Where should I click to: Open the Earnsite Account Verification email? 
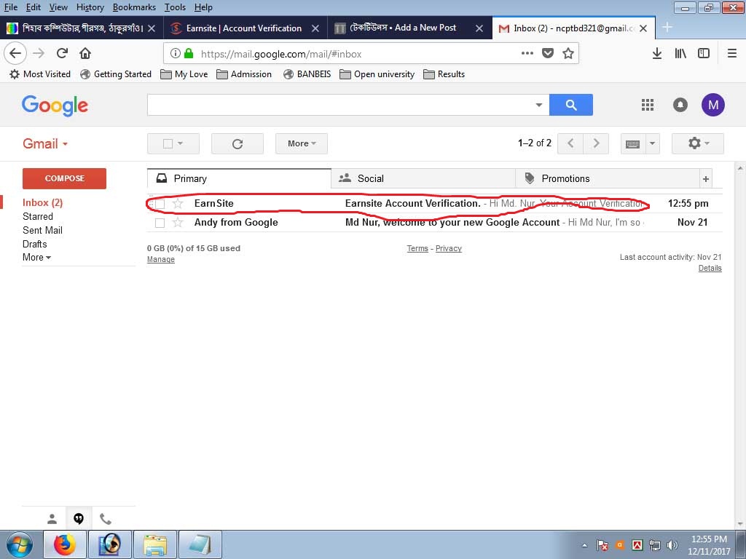434,204
